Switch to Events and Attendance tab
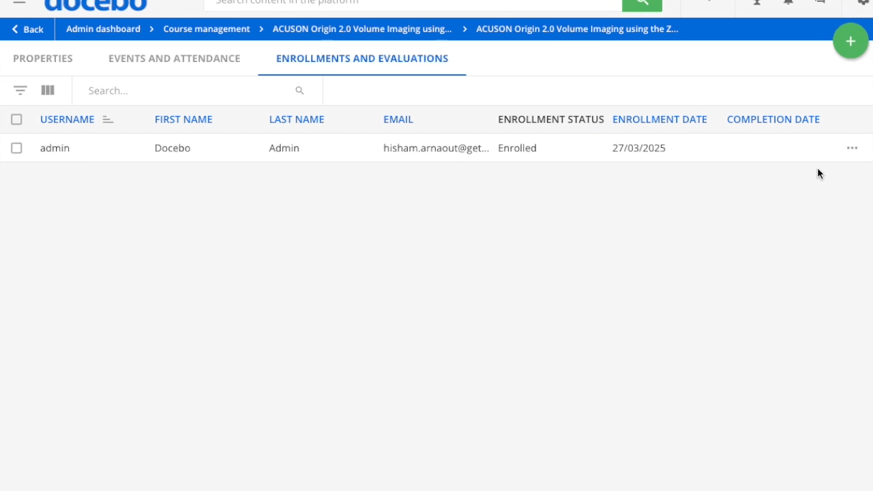 click(x=174, y=59)
